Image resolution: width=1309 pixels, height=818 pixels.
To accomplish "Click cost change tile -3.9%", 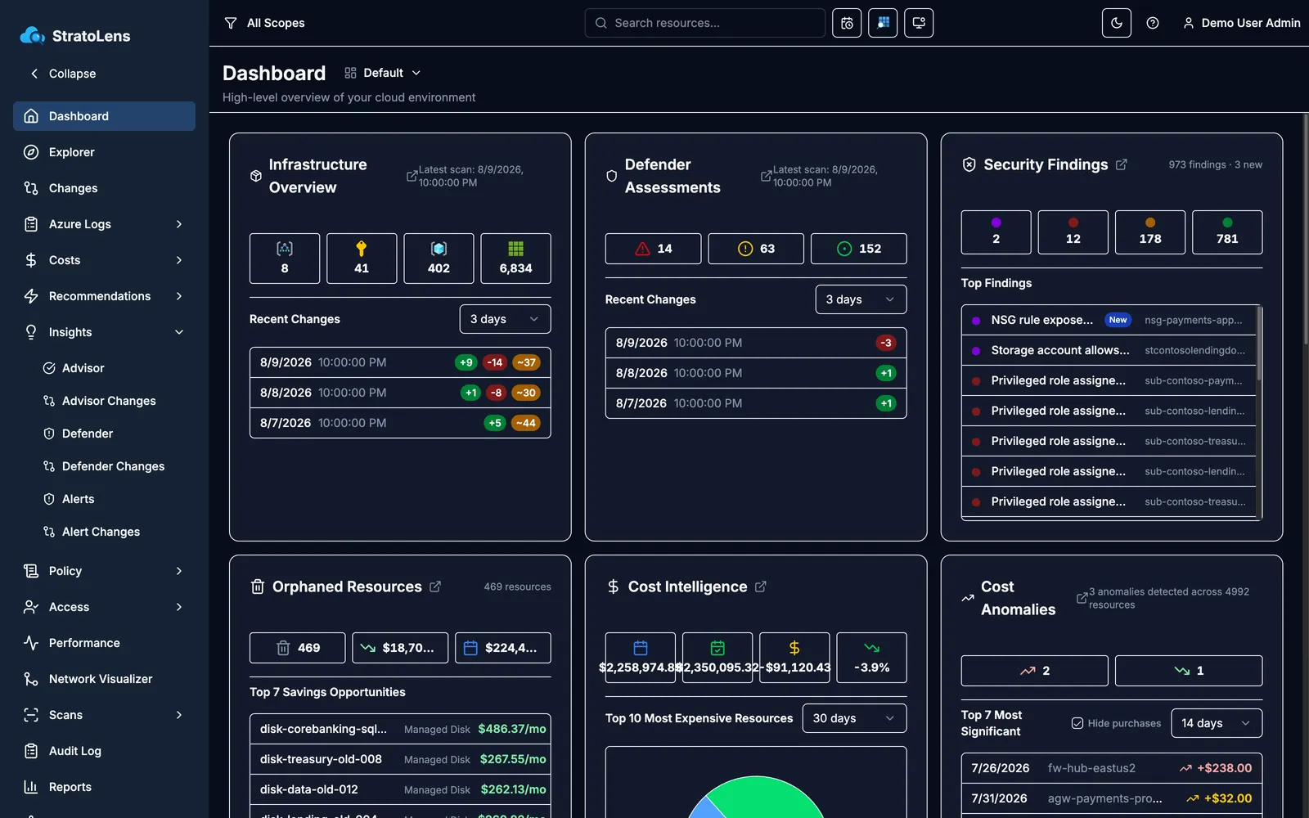I will click(x=871, y=658).
